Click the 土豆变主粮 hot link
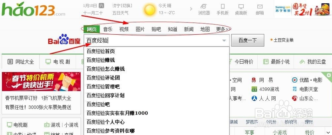332x135 pixels. tap(283, 40)
